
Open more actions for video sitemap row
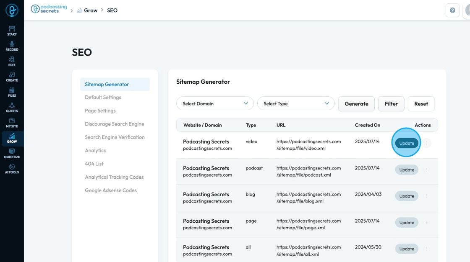[426, 143]
